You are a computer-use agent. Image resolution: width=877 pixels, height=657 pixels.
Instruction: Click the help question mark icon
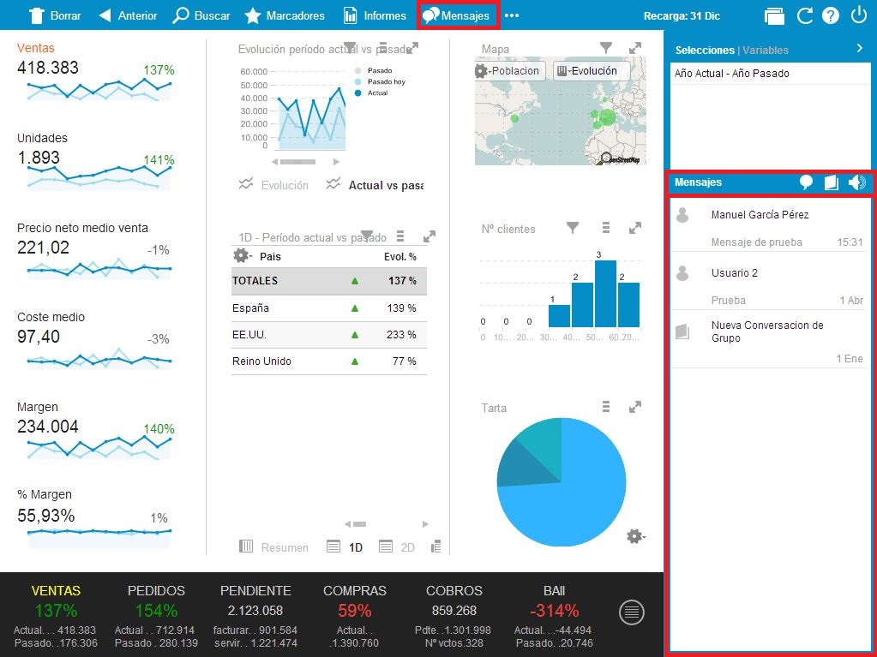tap(830, 15)
